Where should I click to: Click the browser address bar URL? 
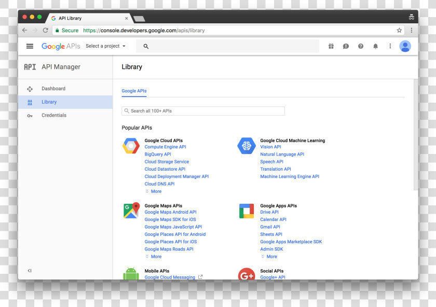point(144,30)
